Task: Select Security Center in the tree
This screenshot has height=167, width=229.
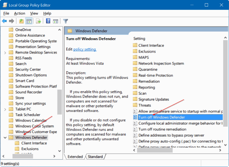Action: (28, 69)
